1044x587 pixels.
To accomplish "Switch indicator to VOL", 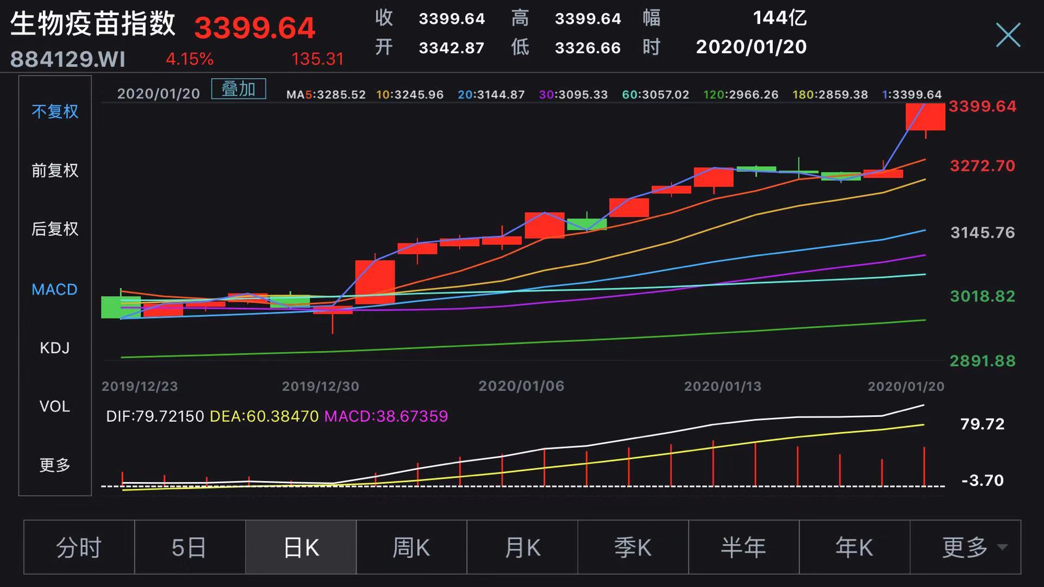I will pyautogui.click(x=55, y=406).
